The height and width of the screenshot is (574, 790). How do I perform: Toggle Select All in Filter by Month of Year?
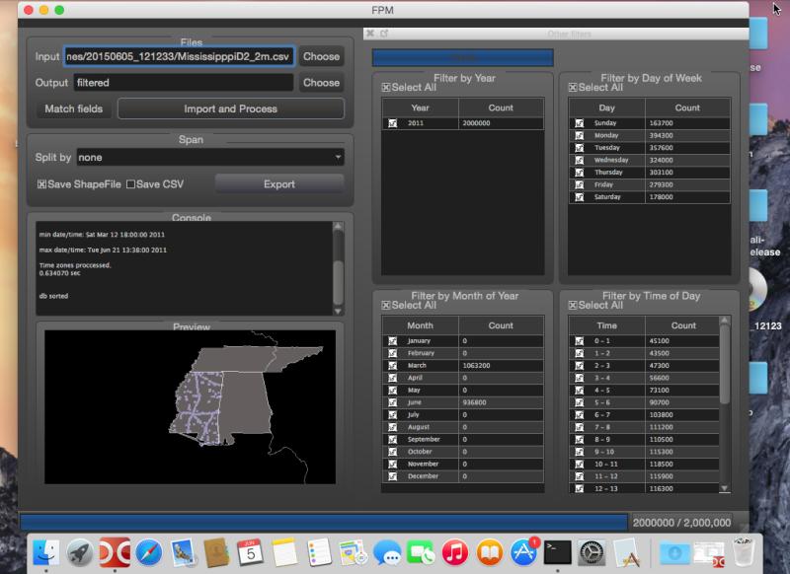tap(386, 306)
